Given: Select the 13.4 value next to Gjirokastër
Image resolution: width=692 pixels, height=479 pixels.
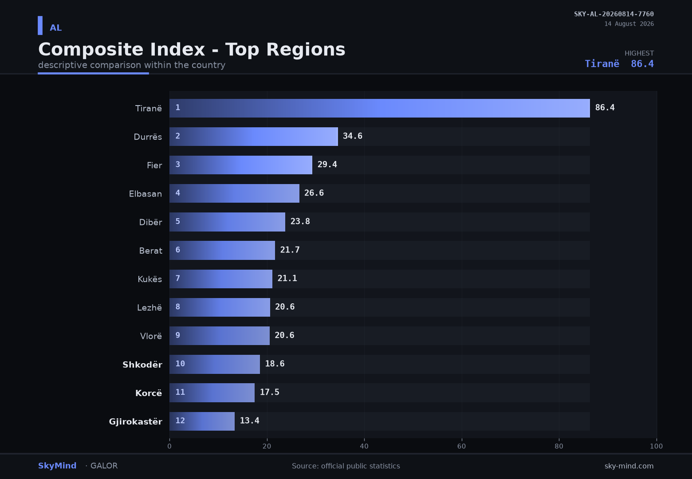Looking at the screenshot, I should (250, 420).
